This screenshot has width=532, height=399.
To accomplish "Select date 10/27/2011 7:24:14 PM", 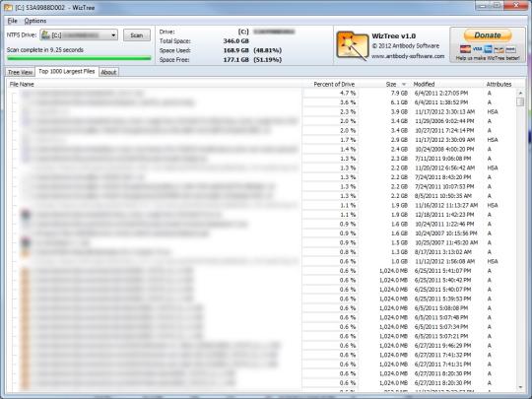I will point(444,131).
